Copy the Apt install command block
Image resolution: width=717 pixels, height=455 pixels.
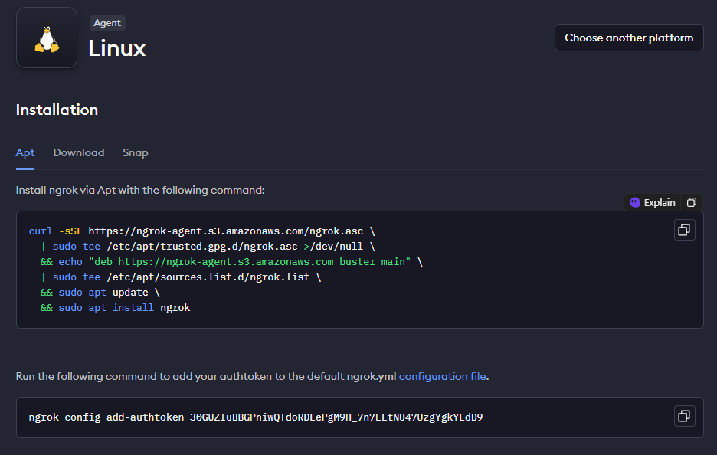684,230
